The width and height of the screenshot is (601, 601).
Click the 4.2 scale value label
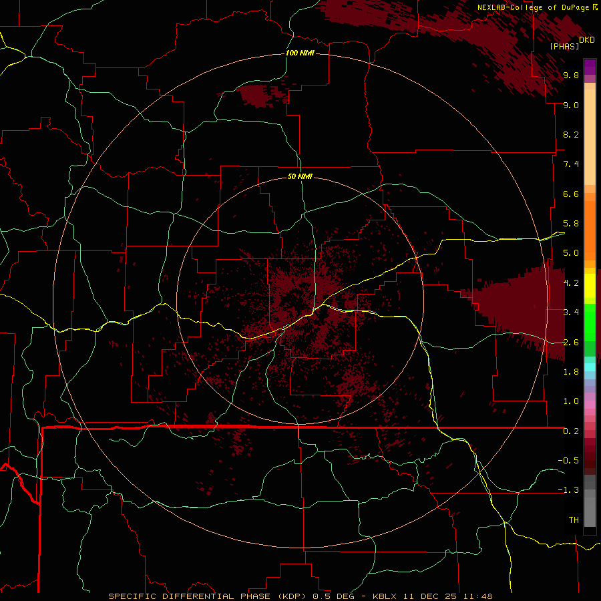(571, 283)
